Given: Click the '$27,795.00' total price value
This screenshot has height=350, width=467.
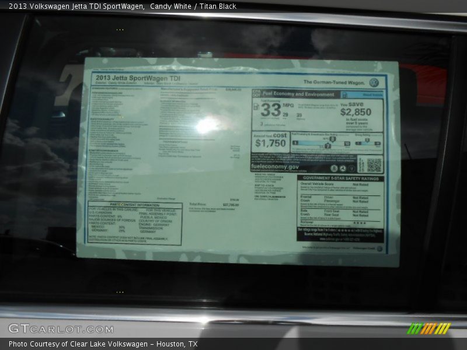Looking at the screenshot, I should (231, 205).
